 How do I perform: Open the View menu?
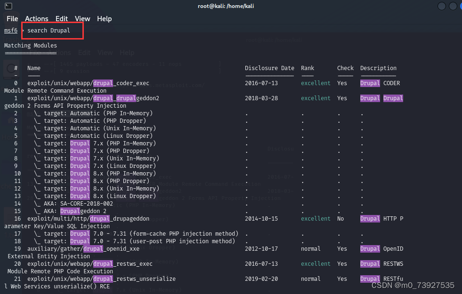pos(82,19)
